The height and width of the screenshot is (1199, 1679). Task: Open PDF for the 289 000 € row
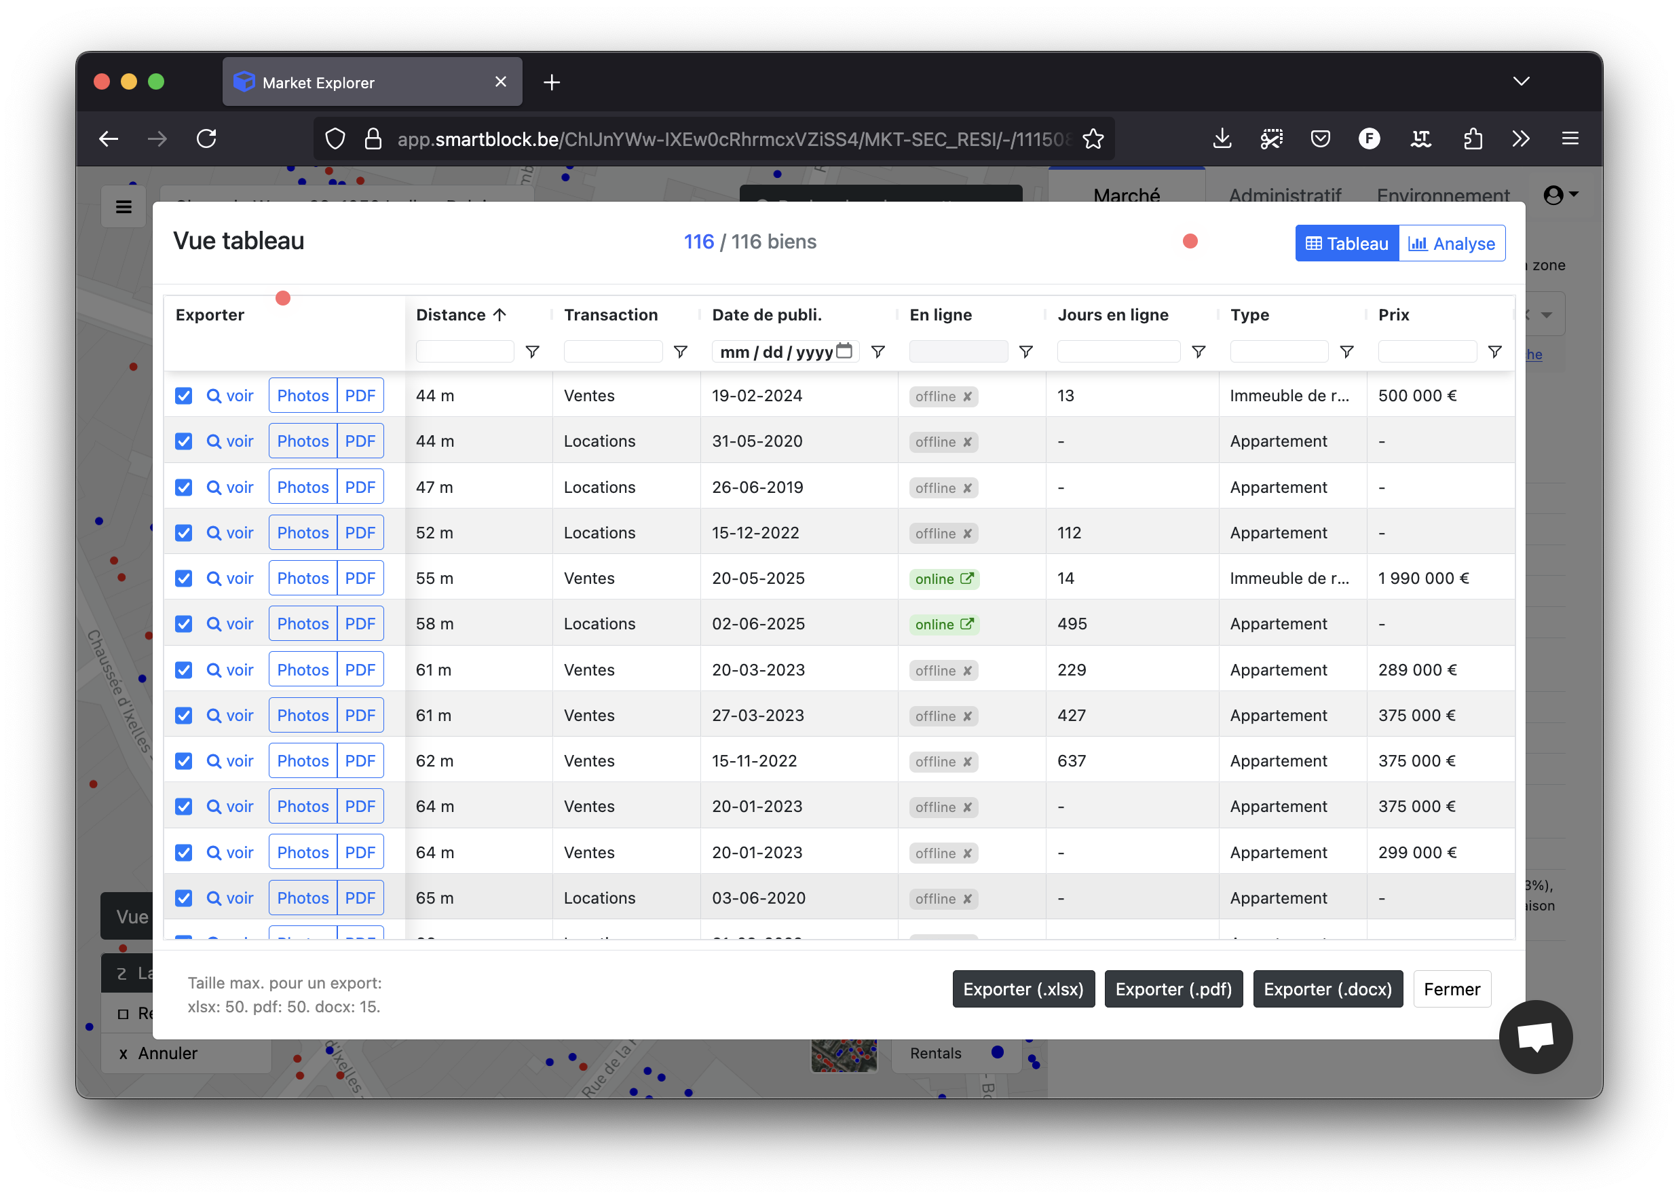[360, 669]
